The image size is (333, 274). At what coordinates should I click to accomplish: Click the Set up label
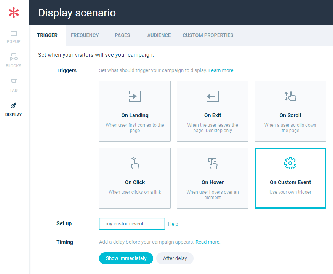tap(64, 223)
